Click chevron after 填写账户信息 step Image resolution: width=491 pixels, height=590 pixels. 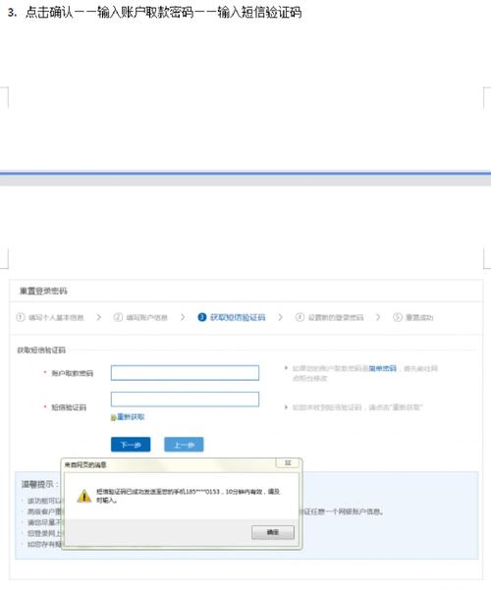(x=183, y=317)
